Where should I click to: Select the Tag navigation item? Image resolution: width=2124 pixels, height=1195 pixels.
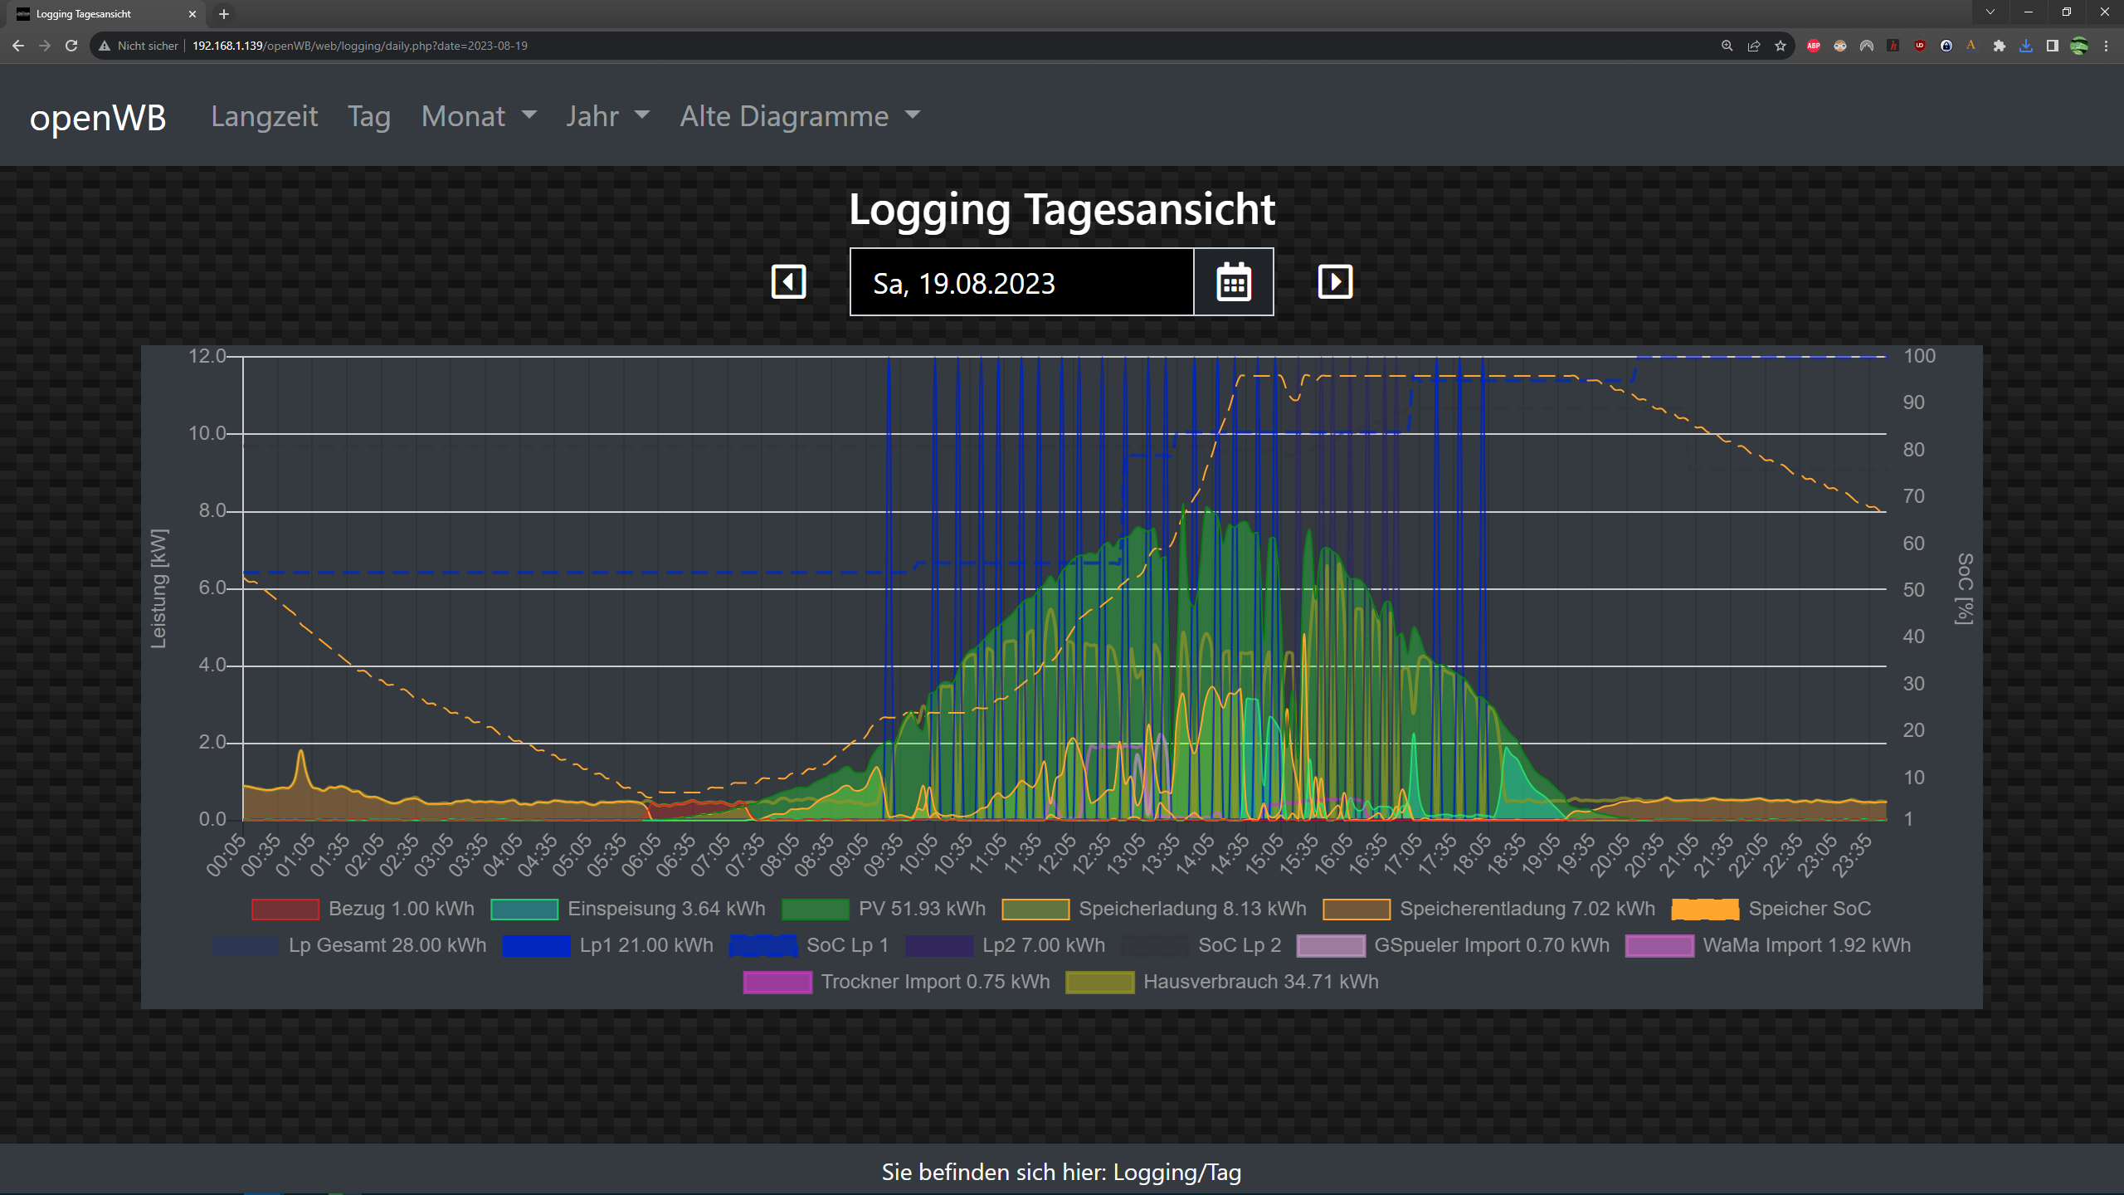[x=369, y=116]
